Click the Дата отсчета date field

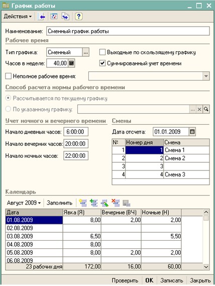171,132
